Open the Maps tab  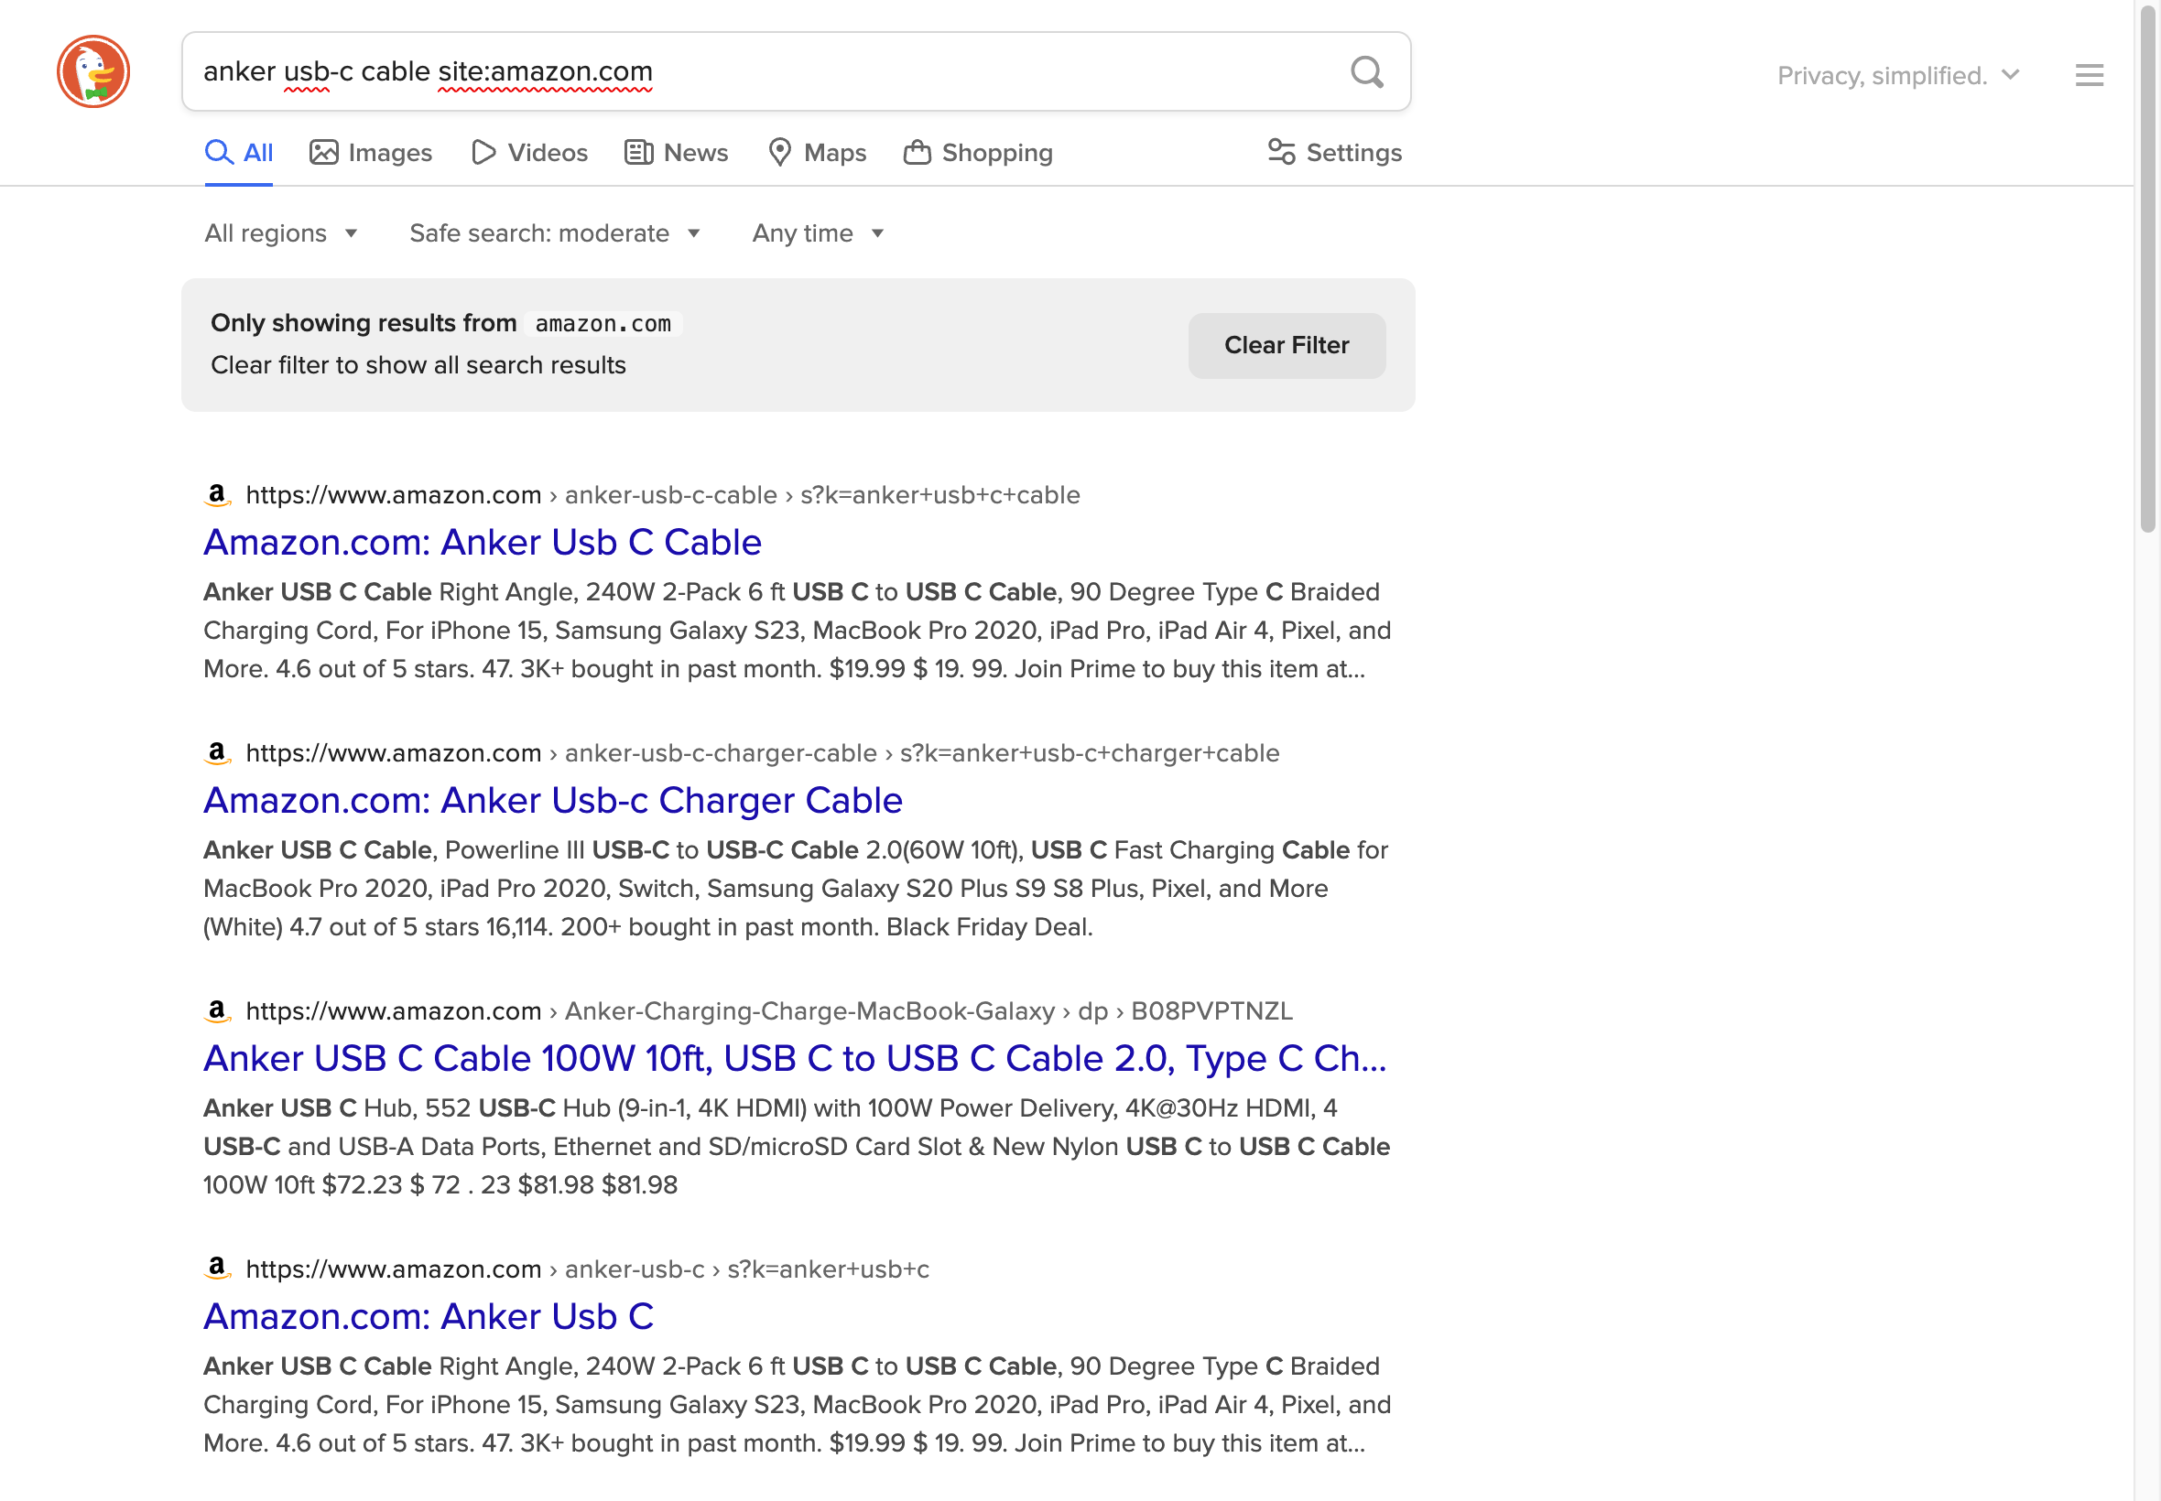(x=817, y=152)
